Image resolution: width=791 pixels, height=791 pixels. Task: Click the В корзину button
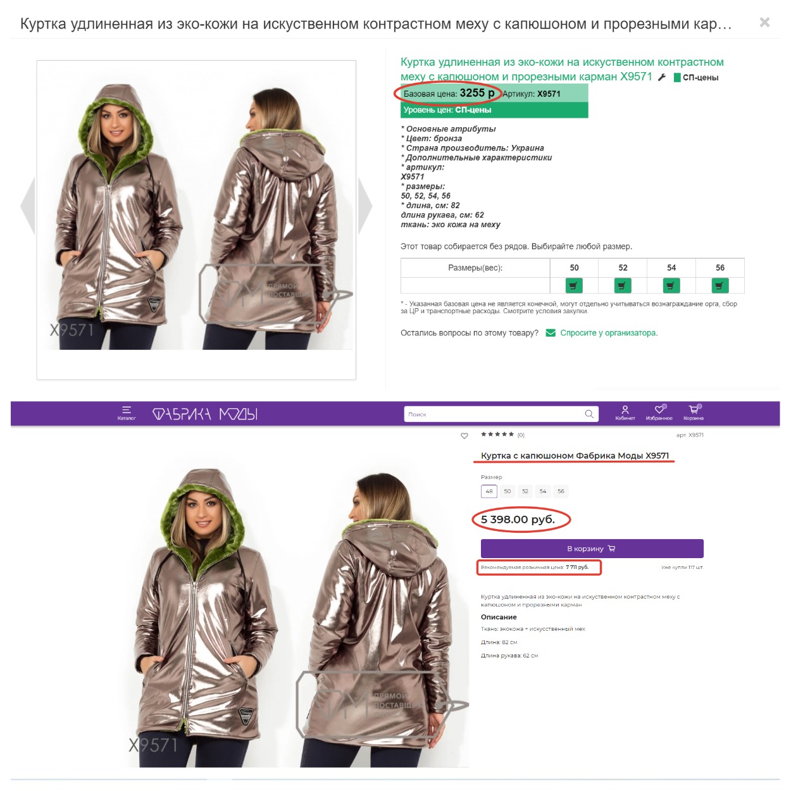[x=592, y=549]
